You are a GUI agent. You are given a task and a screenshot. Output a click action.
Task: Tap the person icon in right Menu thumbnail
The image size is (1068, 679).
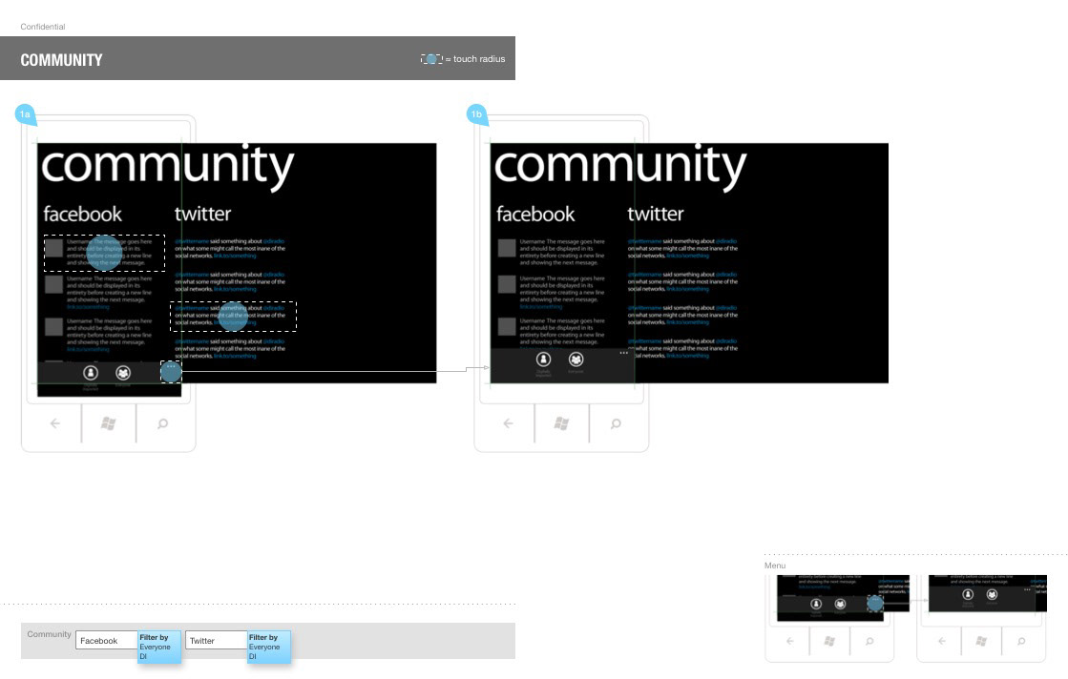tap(968, 595)
